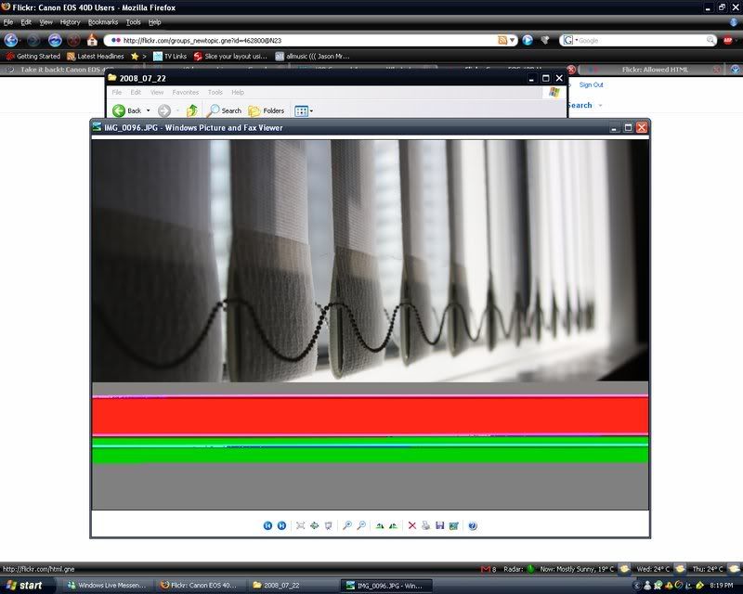Click Explorer Back button in 2008_07_22 window
743x594 pixels.
pos(126,110)
